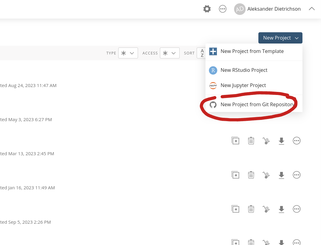Screen dimensions: 321x245
Task: Choose New Project from Git Repository
Action: coord(257,104)
